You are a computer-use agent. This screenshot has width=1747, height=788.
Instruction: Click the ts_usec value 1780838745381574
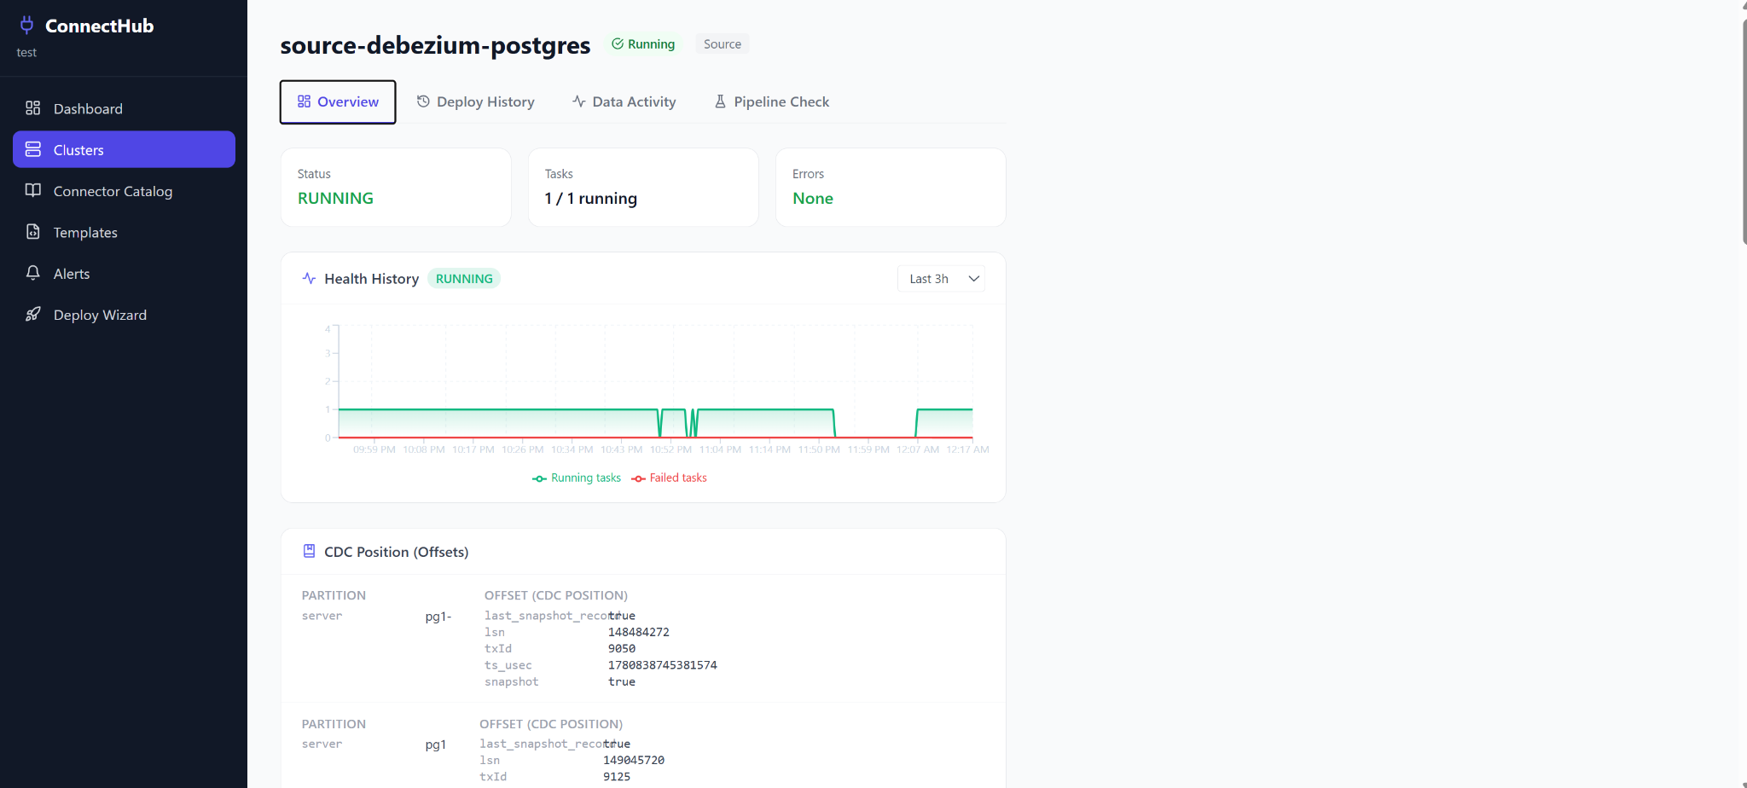click(x=663, y=665)
